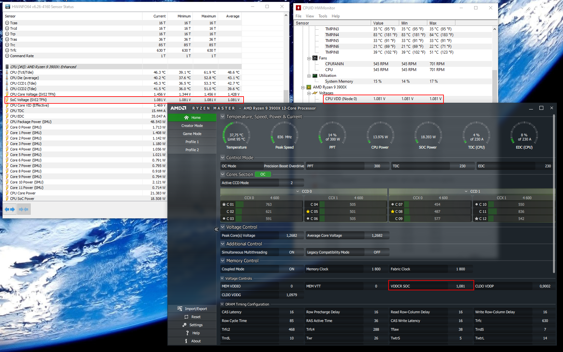Select Profile 2 in Ryzen Master
The width and height of the screenshot is (563, 352).
click(192, 150)
